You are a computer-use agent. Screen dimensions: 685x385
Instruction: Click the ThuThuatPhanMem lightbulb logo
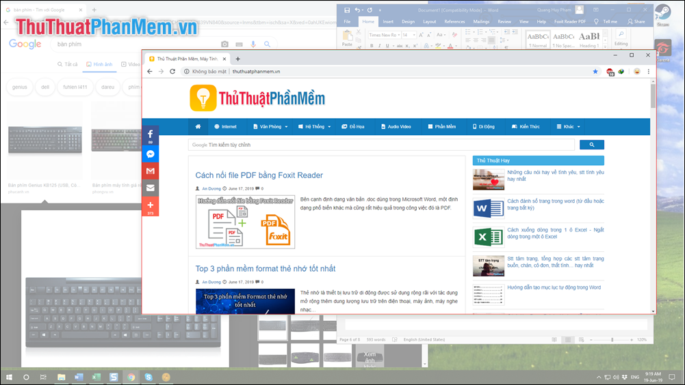(x=203, y=98)
